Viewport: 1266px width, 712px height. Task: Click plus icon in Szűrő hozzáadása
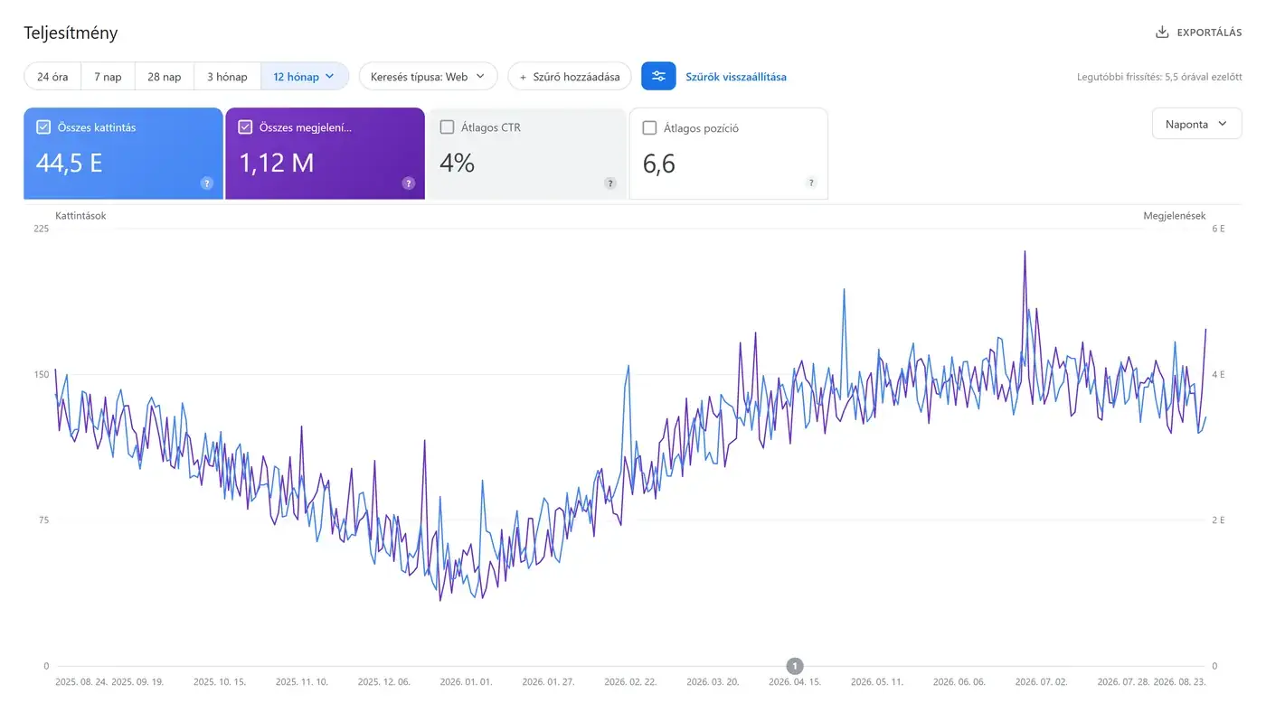pyautogui.click(x=523, y=77)
